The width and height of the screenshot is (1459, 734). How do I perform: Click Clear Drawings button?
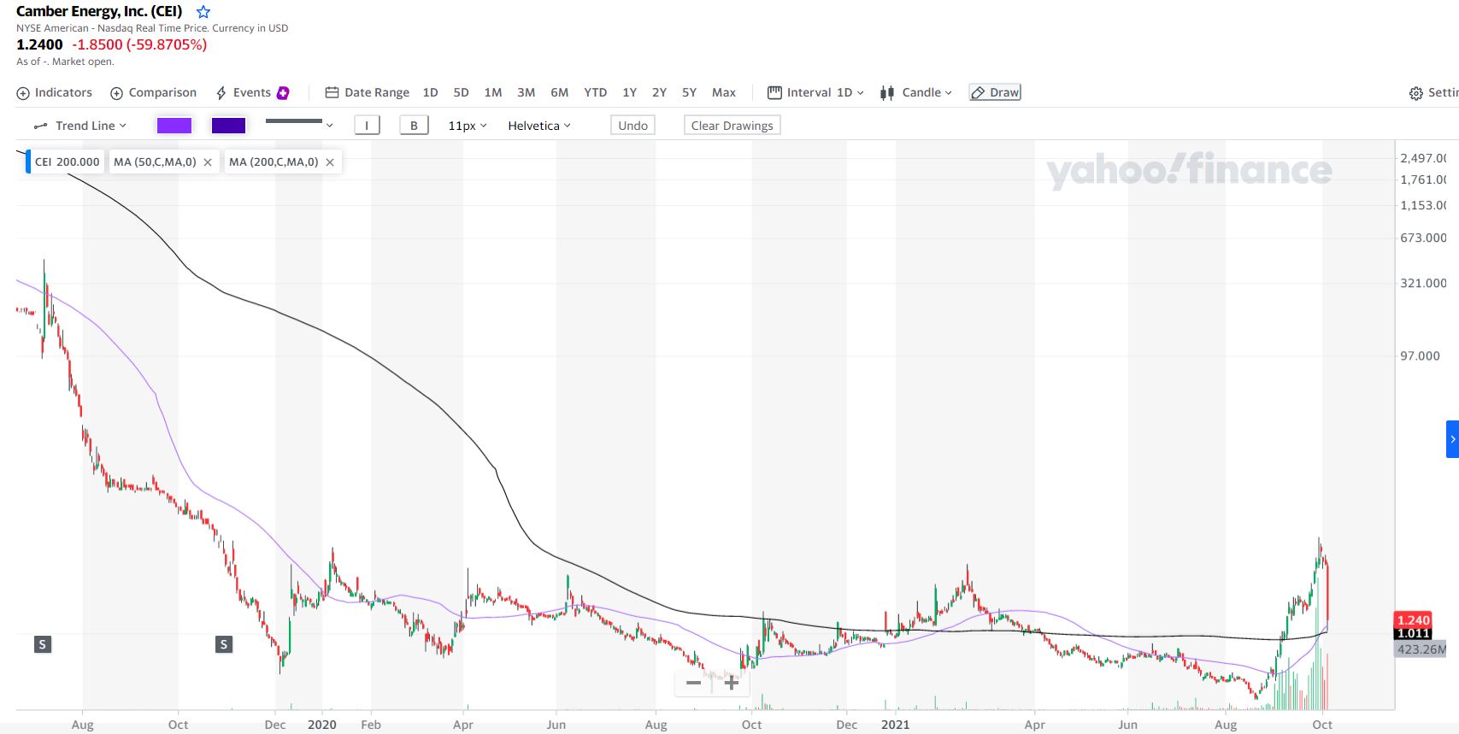[732, 126]
